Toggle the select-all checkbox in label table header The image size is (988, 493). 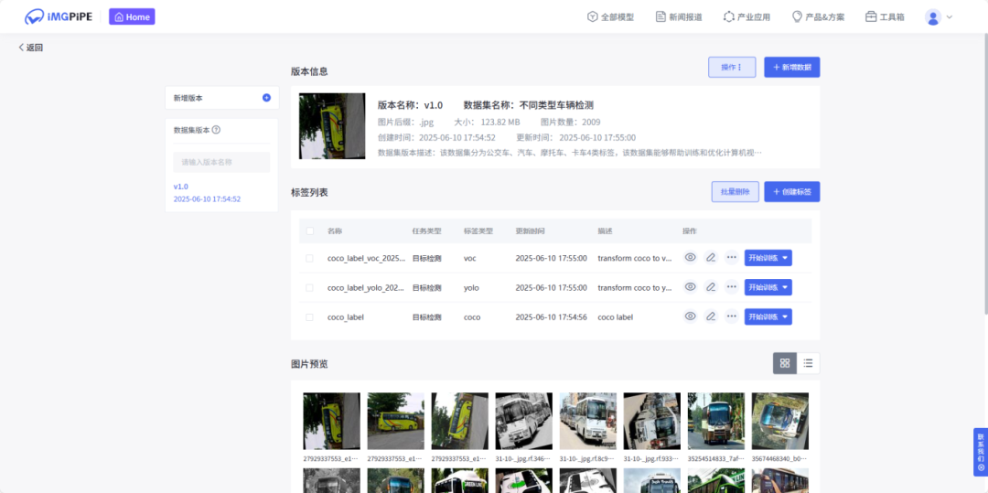(x=309, y=231)
